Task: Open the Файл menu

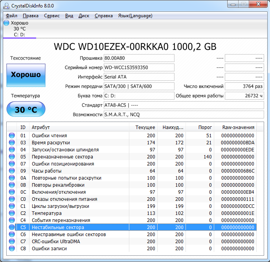Action: pyautogui.click(x=11, y=16)
